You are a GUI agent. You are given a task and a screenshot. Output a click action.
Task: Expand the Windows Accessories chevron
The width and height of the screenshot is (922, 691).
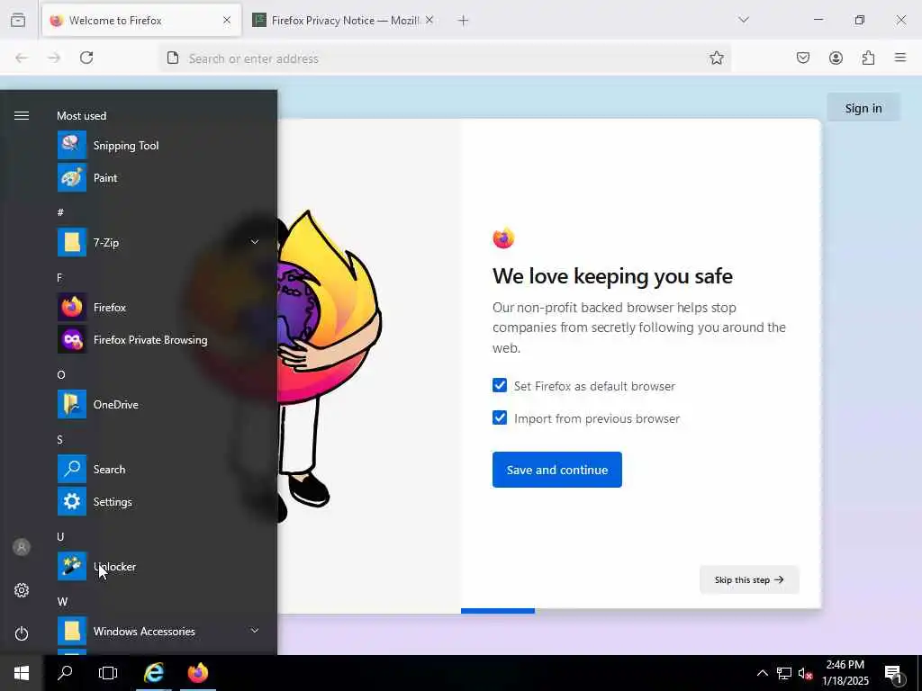click(x=255, y=631)
